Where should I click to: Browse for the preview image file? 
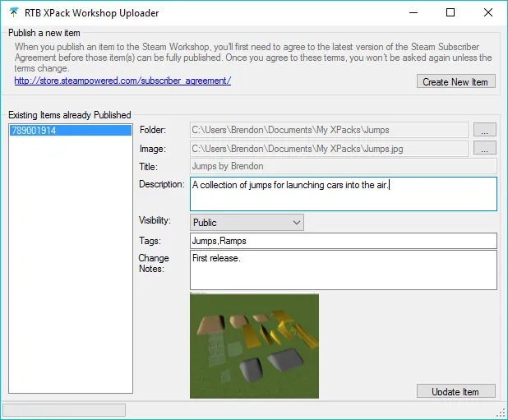(x=485, y=148)
